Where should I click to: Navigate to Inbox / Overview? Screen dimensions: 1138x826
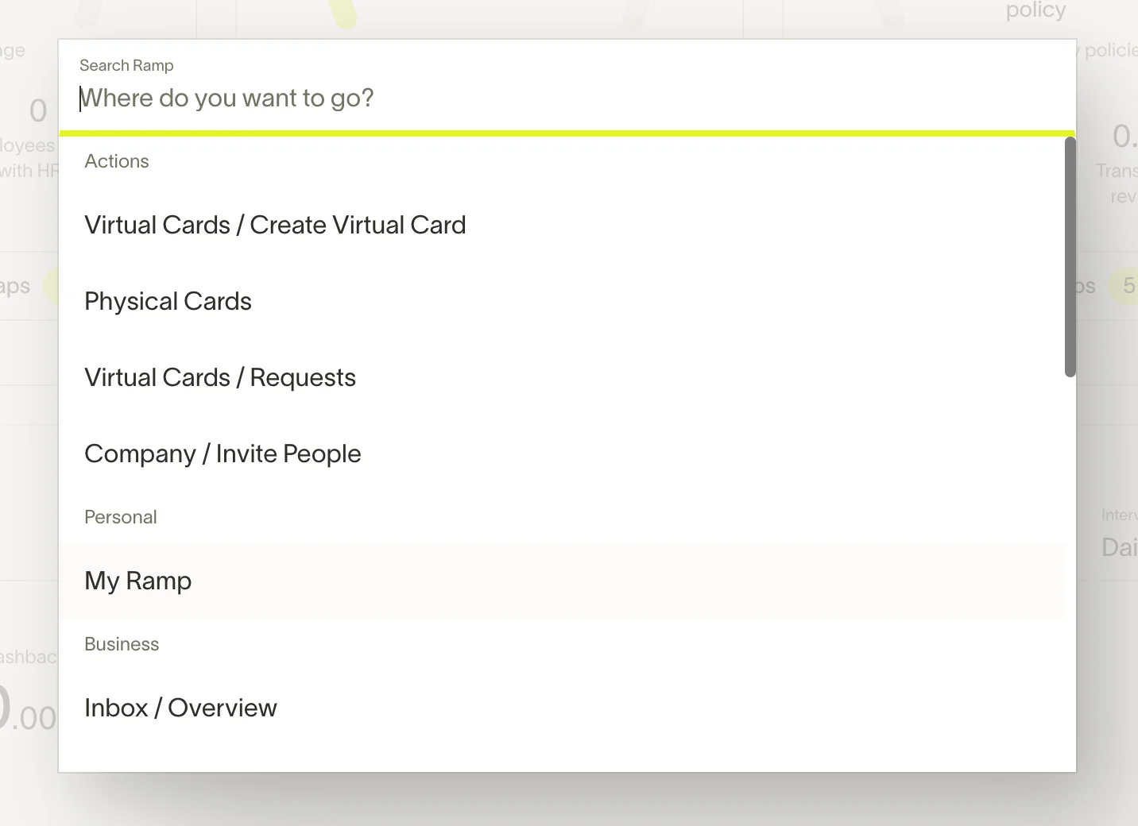(180, 708)
